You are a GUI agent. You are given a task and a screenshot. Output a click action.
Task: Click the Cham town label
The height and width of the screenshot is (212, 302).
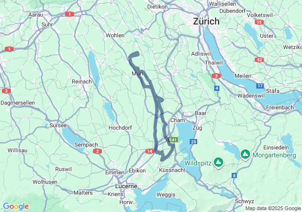[x=177, y=120]
